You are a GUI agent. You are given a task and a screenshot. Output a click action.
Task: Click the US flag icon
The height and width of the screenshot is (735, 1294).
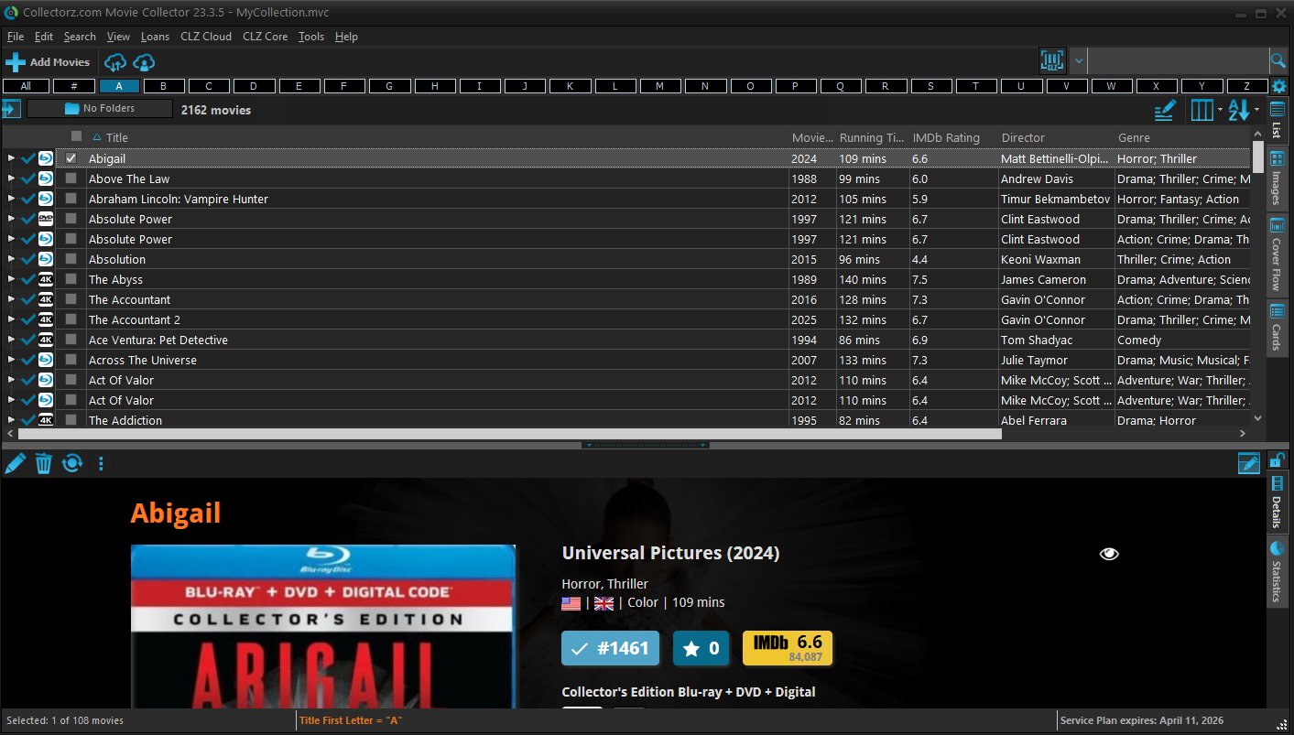tap(571, 603)
